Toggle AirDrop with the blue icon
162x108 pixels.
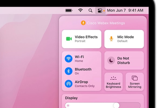click(69, 84)
